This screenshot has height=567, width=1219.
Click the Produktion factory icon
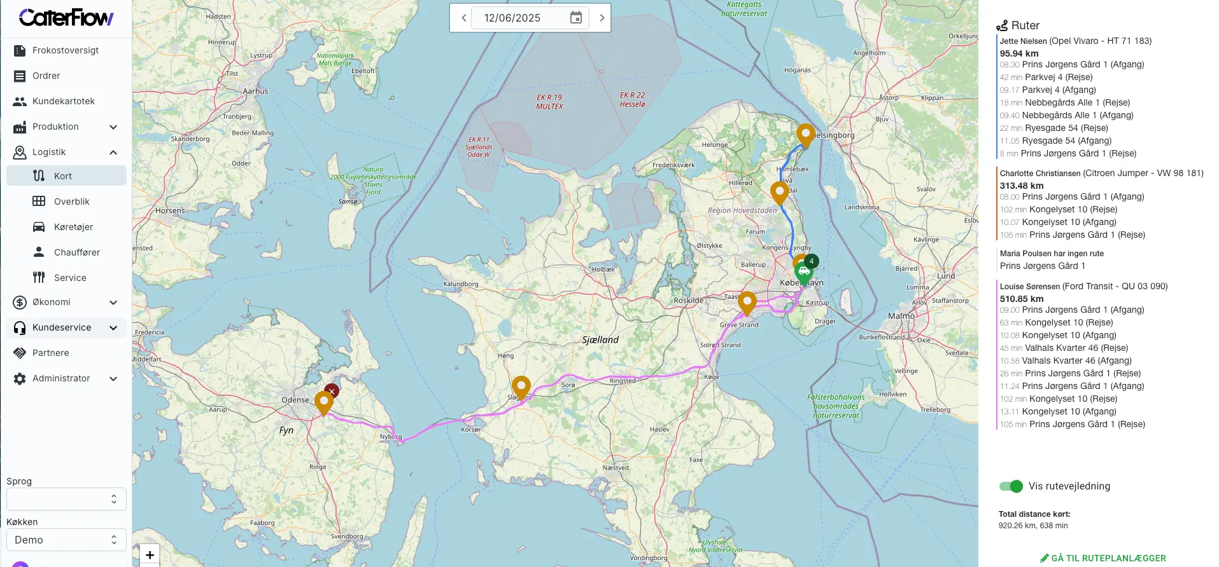click(20, 127)
